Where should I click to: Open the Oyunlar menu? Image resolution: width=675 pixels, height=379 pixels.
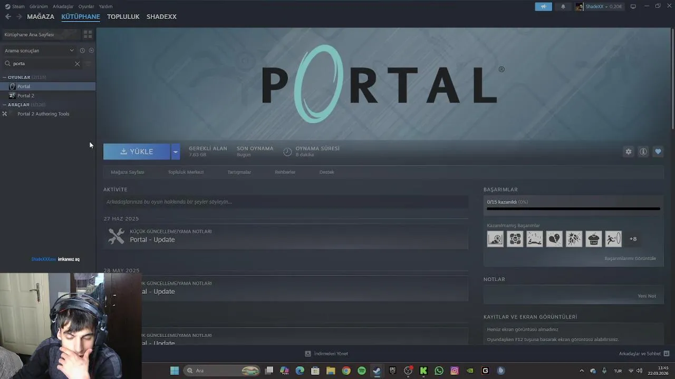click(86, 6)
